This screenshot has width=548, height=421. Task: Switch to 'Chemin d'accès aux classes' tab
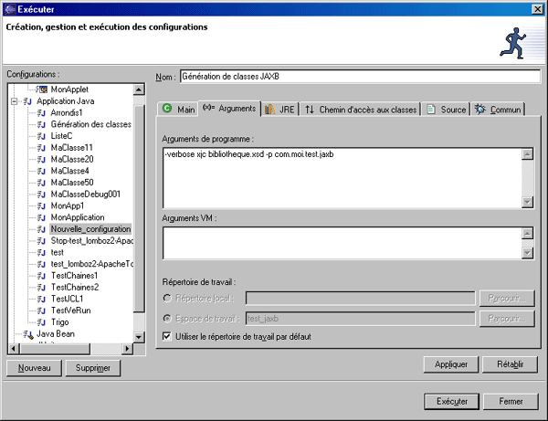pyautogui.click(x=361, y=110)
